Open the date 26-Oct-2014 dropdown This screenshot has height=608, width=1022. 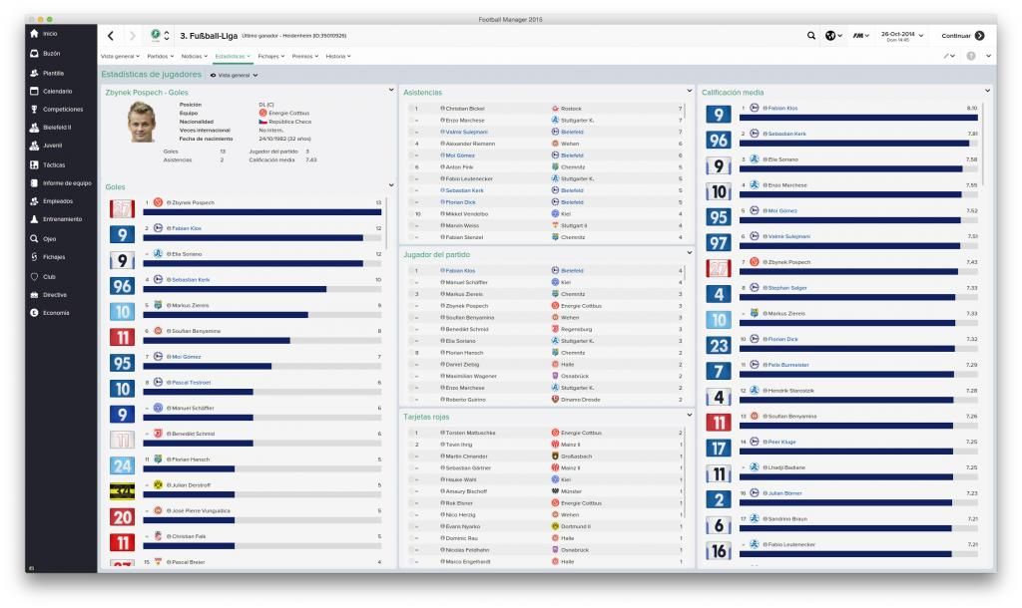(902, 36)
